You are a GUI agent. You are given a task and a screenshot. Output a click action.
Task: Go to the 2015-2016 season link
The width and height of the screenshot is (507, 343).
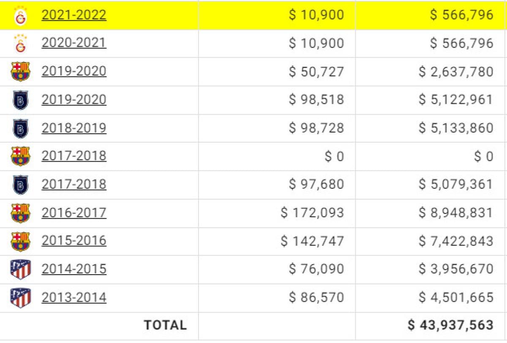click(74, 240)
